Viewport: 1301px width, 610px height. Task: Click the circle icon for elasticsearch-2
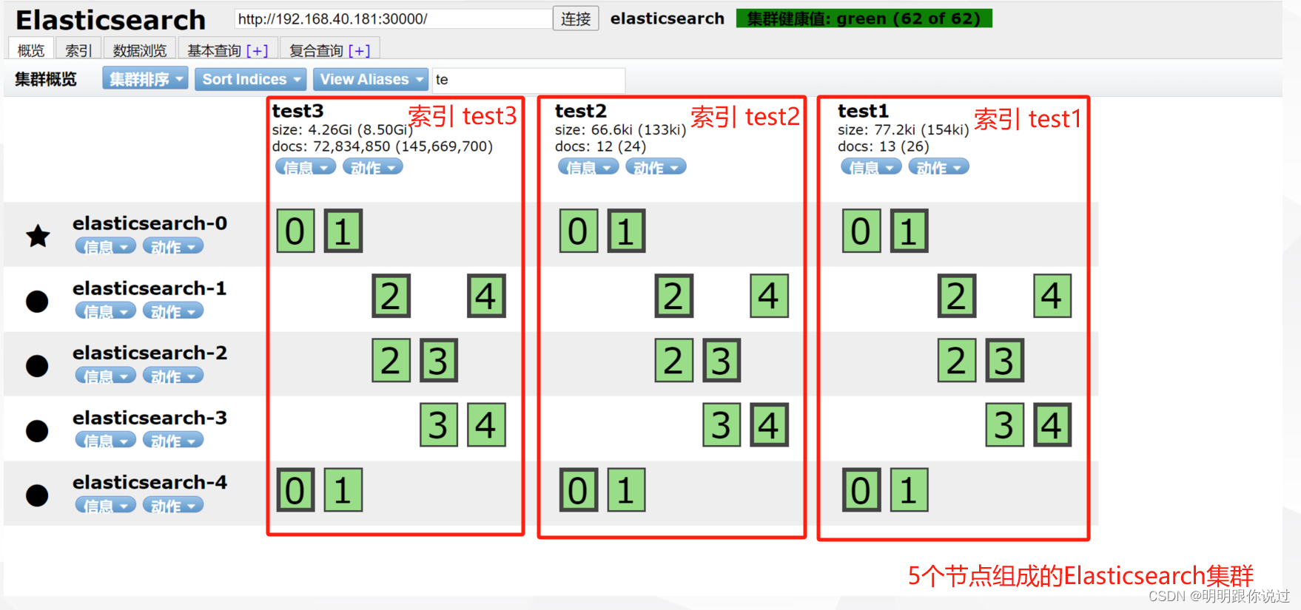[x=37, y=365]
